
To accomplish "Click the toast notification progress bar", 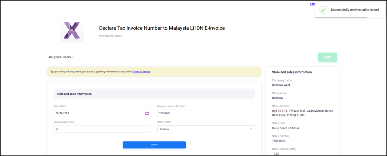I will [341, 17].
